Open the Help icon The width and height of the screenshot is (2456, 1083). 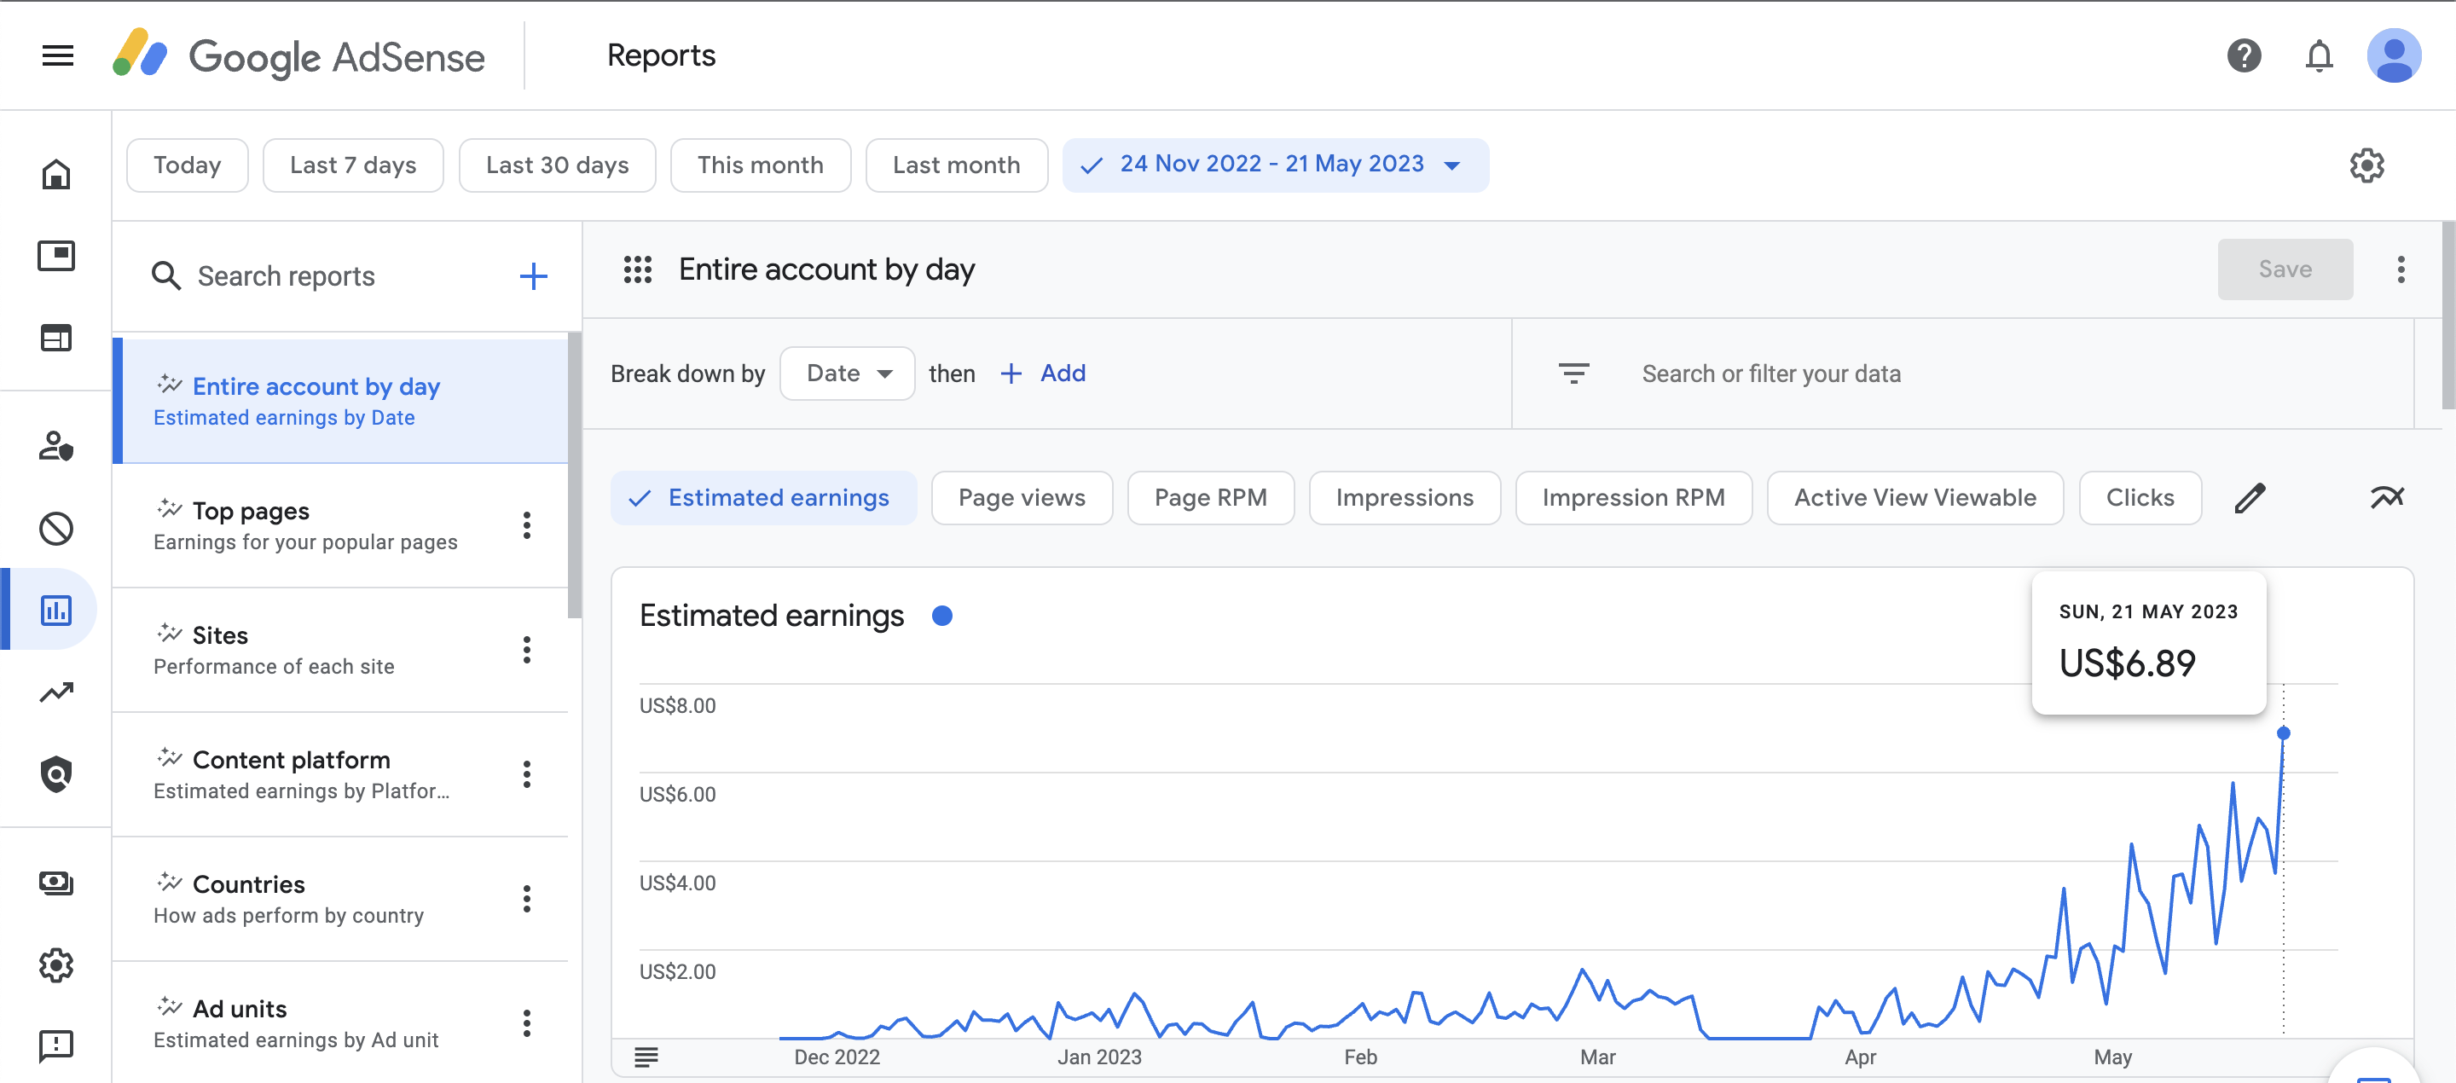point(2244,55)
